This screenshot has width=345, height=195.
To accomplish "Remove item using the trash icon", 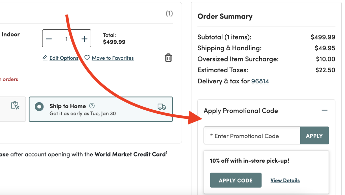I will [168, 58].
